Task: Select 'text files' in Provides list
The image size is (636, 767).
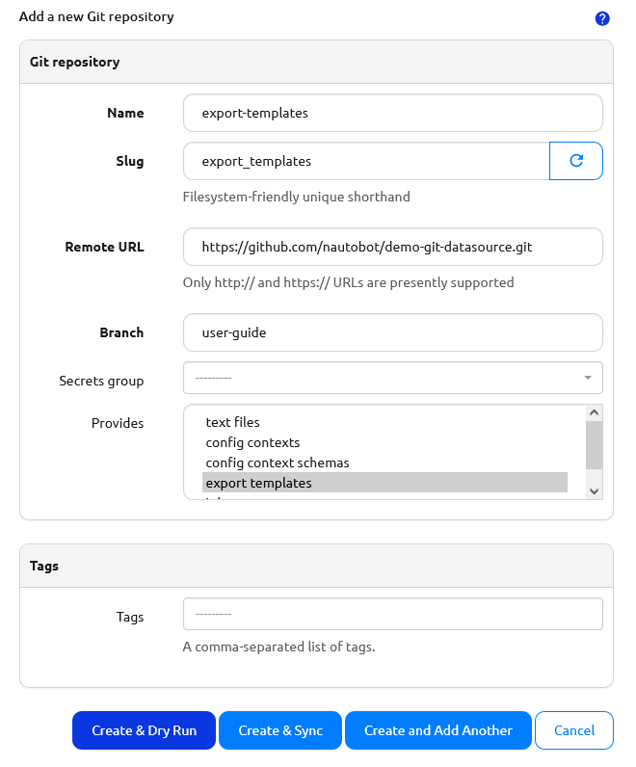Action: coord(384,422)
